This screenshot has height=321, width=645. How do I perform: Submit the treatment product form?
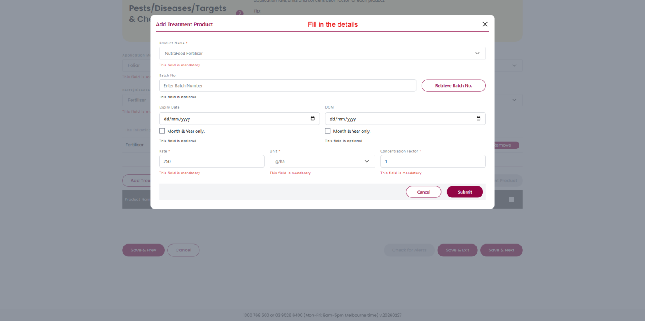click(464, 192)
